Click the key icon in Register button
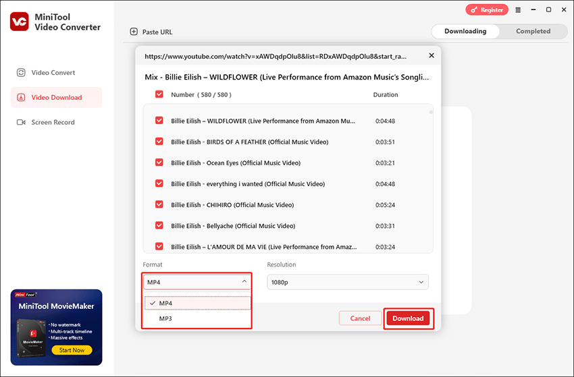574x377 pixels. pos(474,10)
